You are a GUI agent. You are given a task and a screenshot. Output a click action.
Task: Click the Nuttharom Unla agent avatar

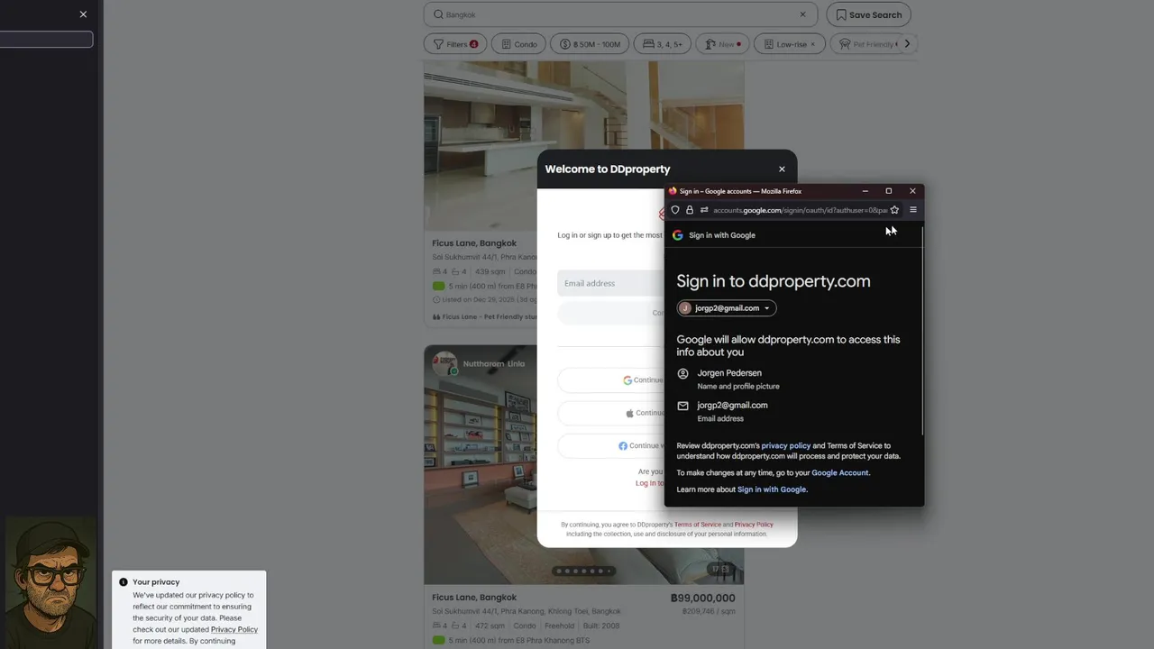pos(444,363)
